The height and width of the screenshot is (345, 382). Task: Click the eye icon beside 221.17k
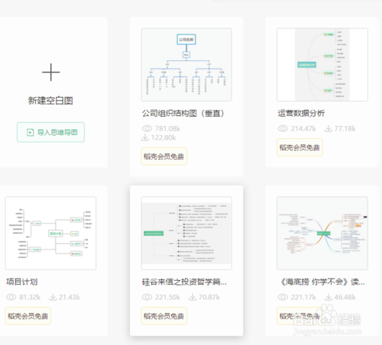(283, 297)
